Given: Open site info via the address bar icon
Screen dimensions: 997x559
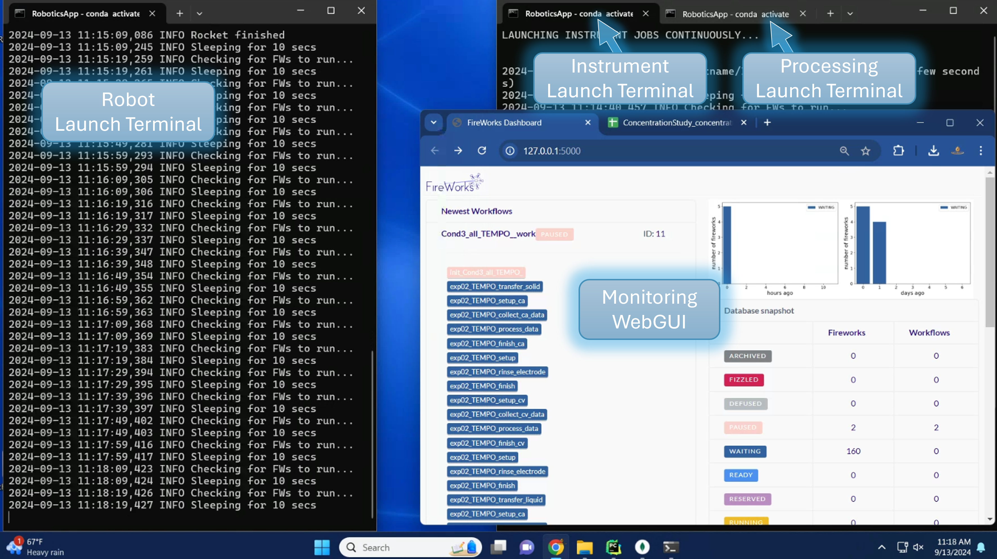Looking at the screenshot, I should (x=510, y=151).
